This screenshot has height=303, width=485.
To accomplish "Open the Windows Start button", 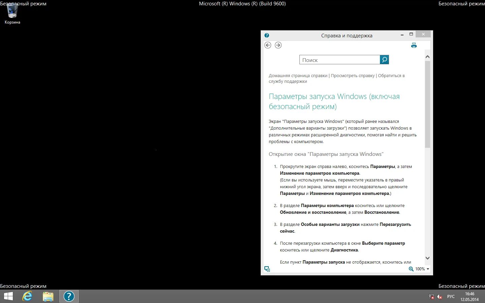I will [x=8, y=296].
